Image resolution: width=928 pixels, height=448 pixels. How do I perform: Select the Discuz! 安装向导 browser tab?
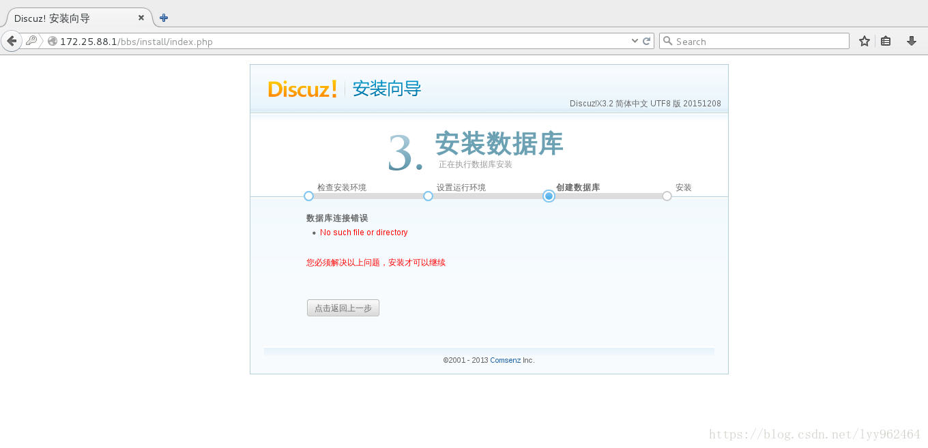tap(77, 18)
